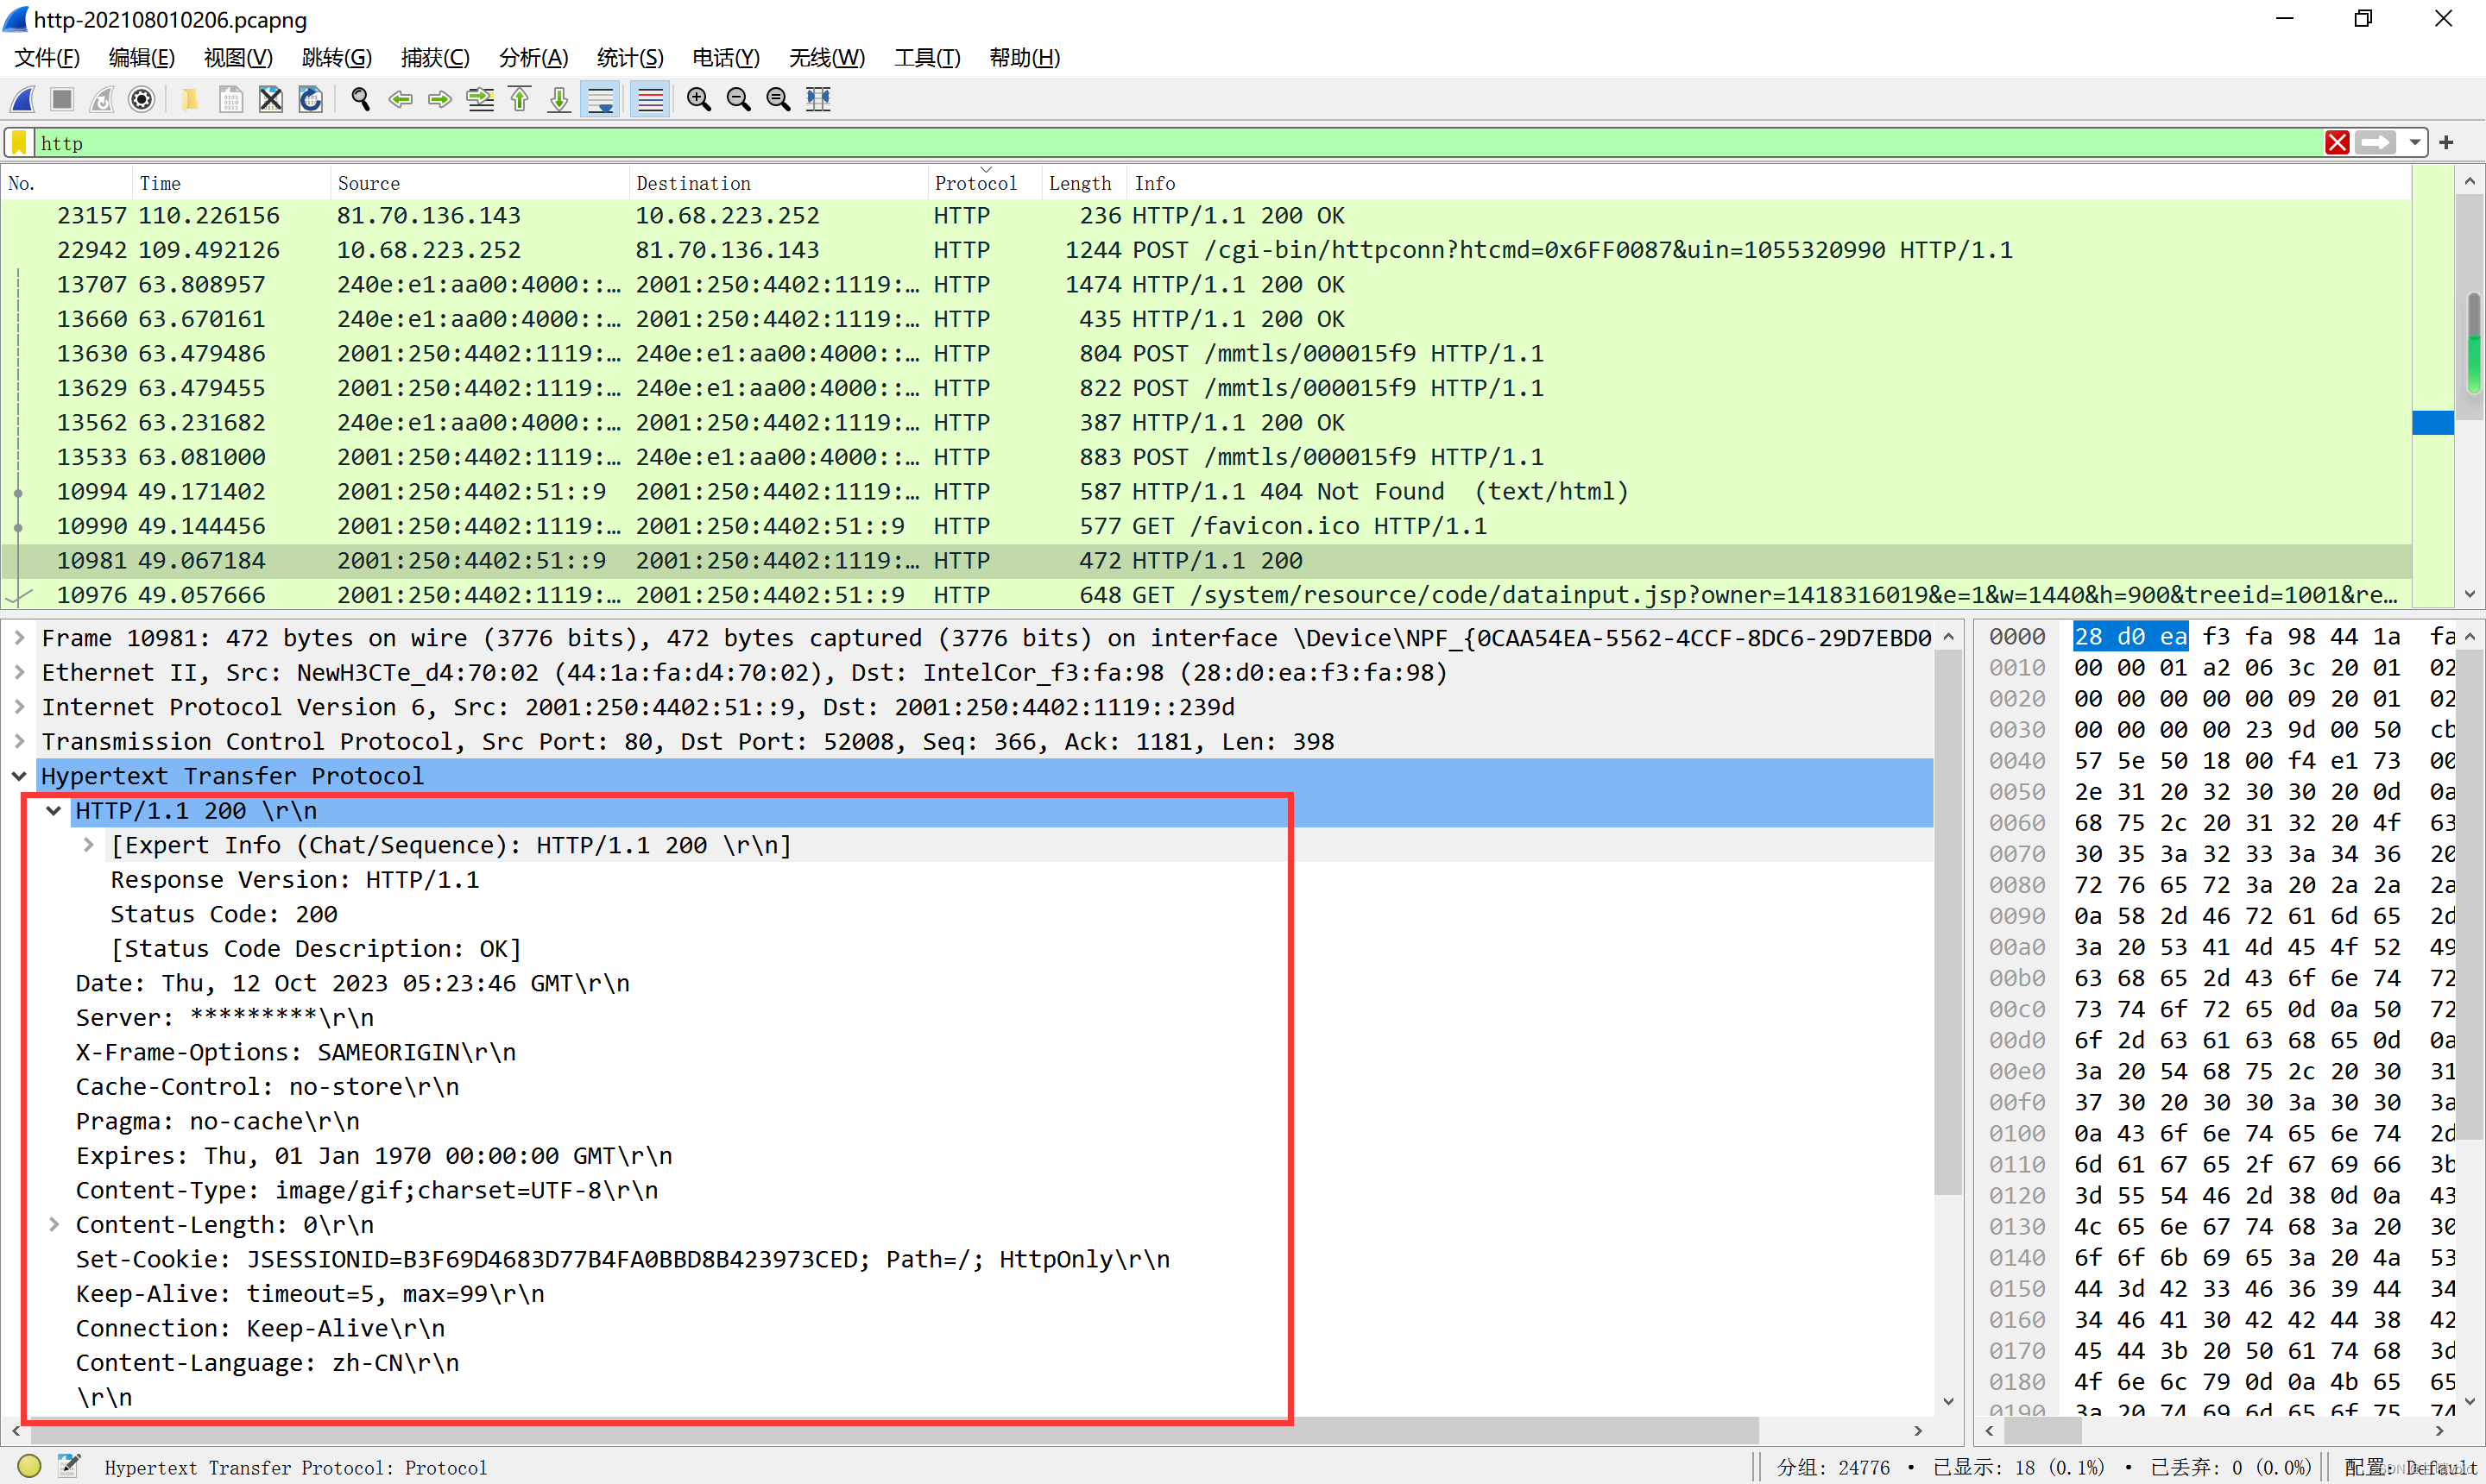The height and width of the screenshot is (1484, 2486).
Task: Expand the Content-Length header field
Action: 54,1224
